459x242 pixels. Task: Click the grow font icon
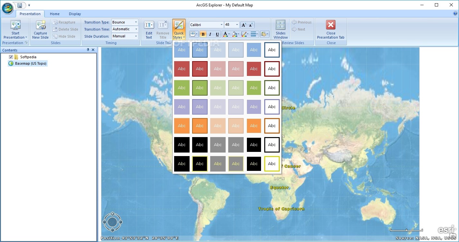pos(244,25)
